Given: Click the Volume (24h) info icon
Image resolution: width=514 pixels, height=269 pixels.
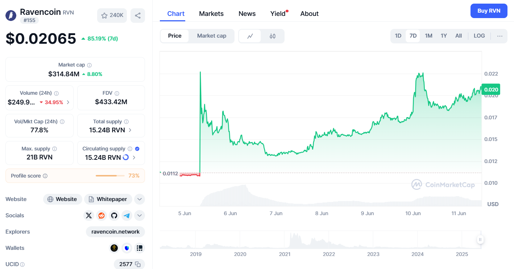Looking at the screenshot, I should point(56,93).
